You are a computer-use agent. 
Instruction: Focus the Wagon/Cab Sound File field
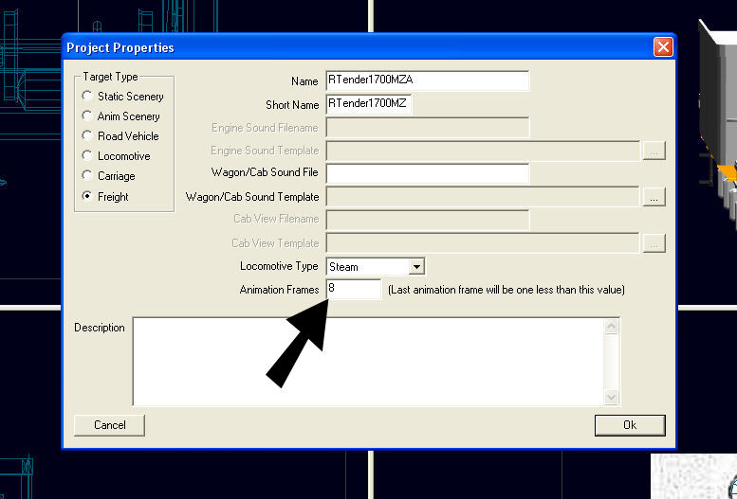coord(427,173)
